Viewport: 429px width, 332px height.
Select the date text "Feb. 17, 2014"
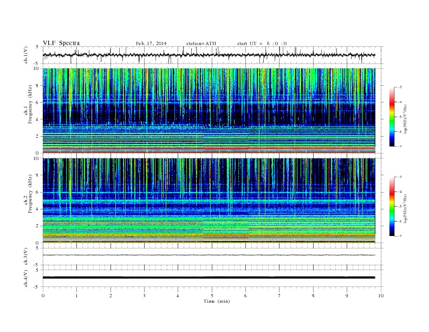[x=151, y=43]
